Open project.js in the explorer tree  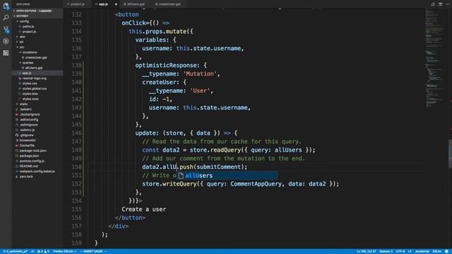pos(29,32)
